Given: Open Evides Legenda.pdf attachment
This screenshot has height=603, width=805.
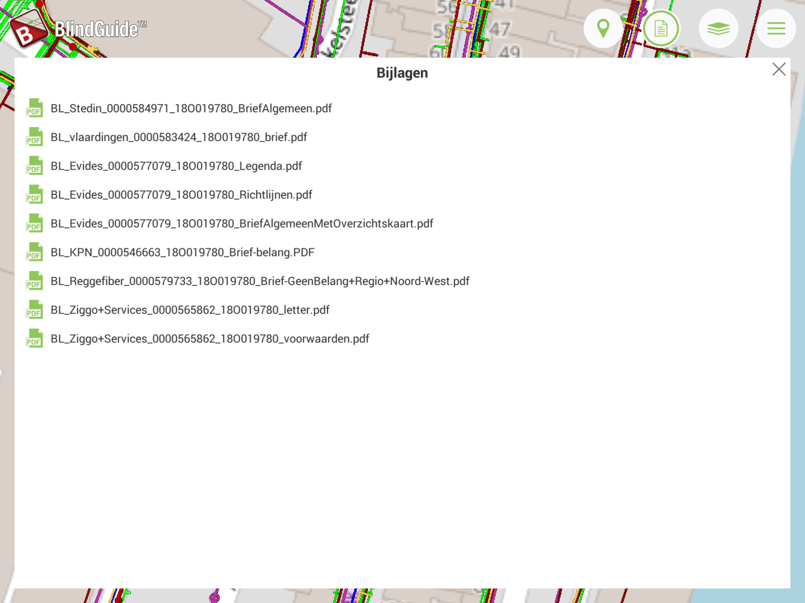Looking at the screenshot, I should (x=176, y=166).
